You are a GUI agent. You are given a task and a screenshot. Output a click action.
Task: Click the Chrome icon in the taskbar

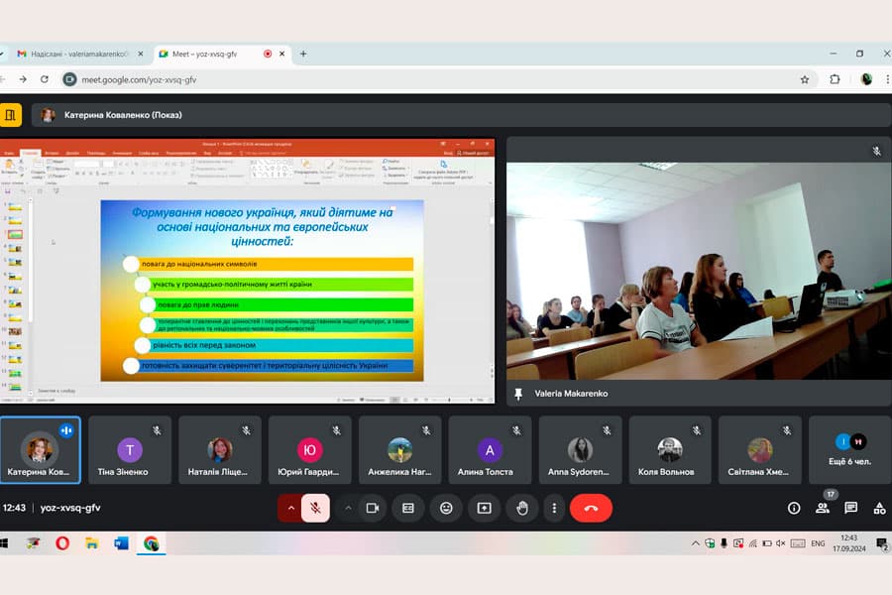(151, 543)
